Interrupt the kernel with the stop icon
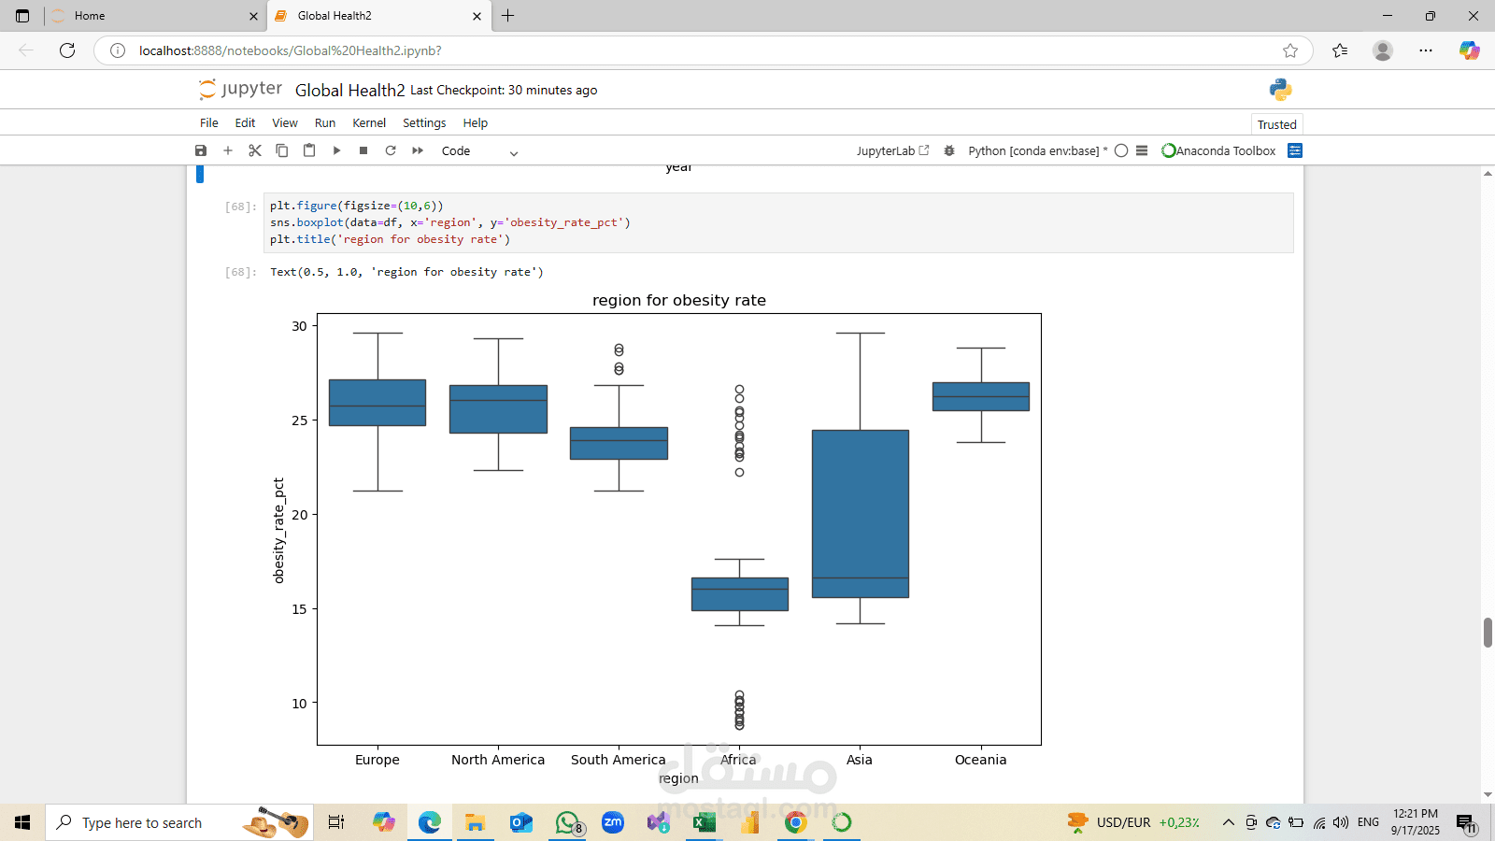This screenshot has height=841, width=1495. click(363, 150)
